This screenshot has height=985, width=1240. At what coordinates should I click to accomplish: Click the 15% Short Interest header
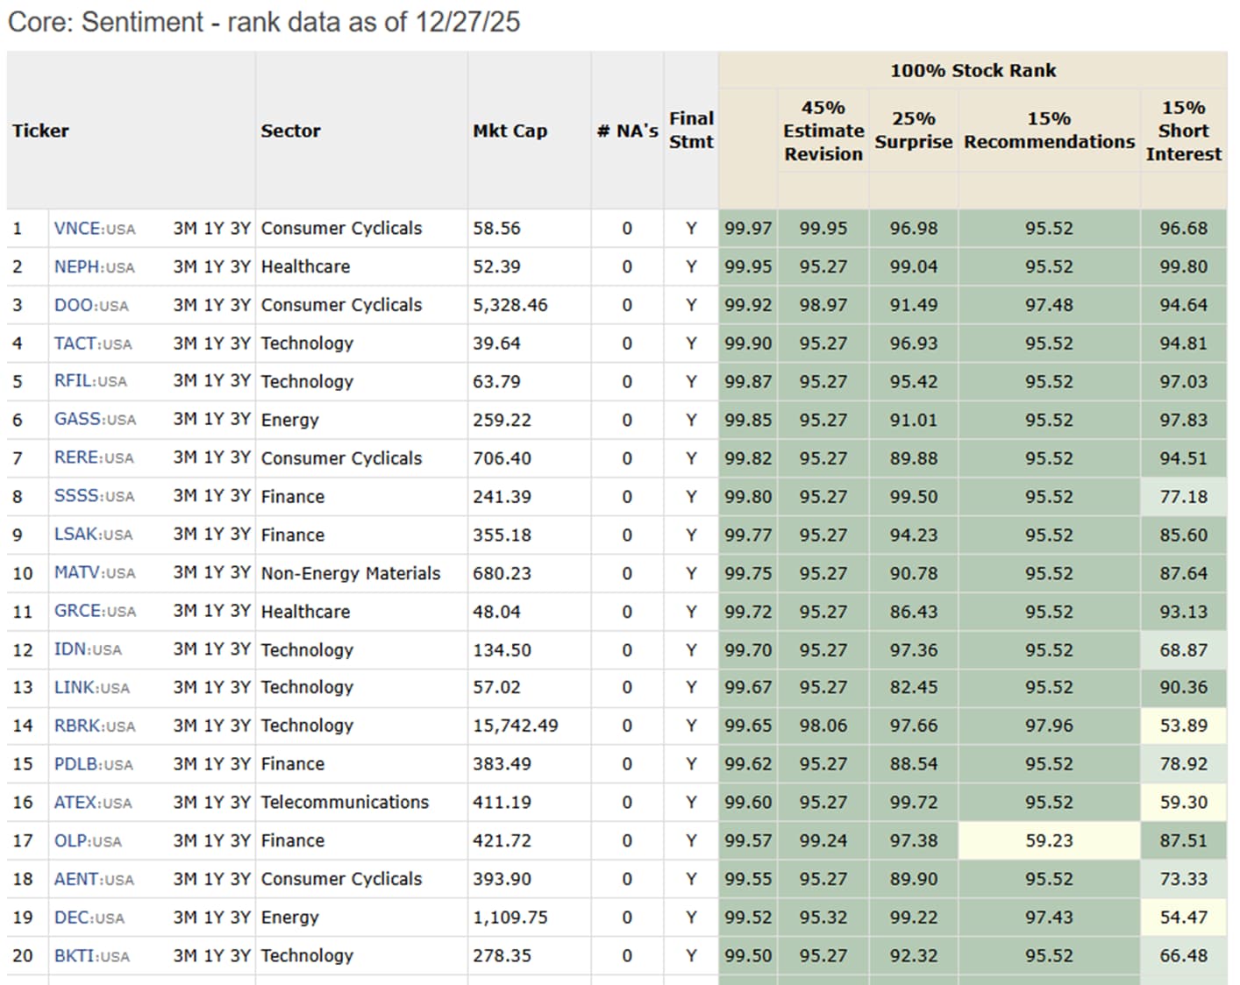coord(1183,131)
